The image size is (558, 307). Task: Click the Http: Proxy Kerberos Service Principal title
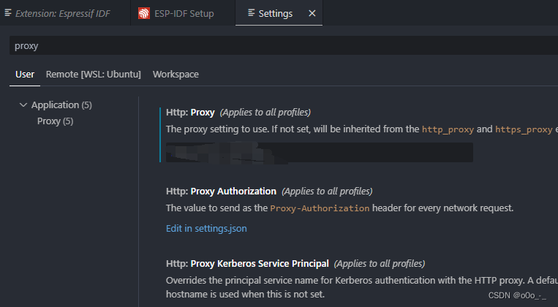(x=247, y=264)
